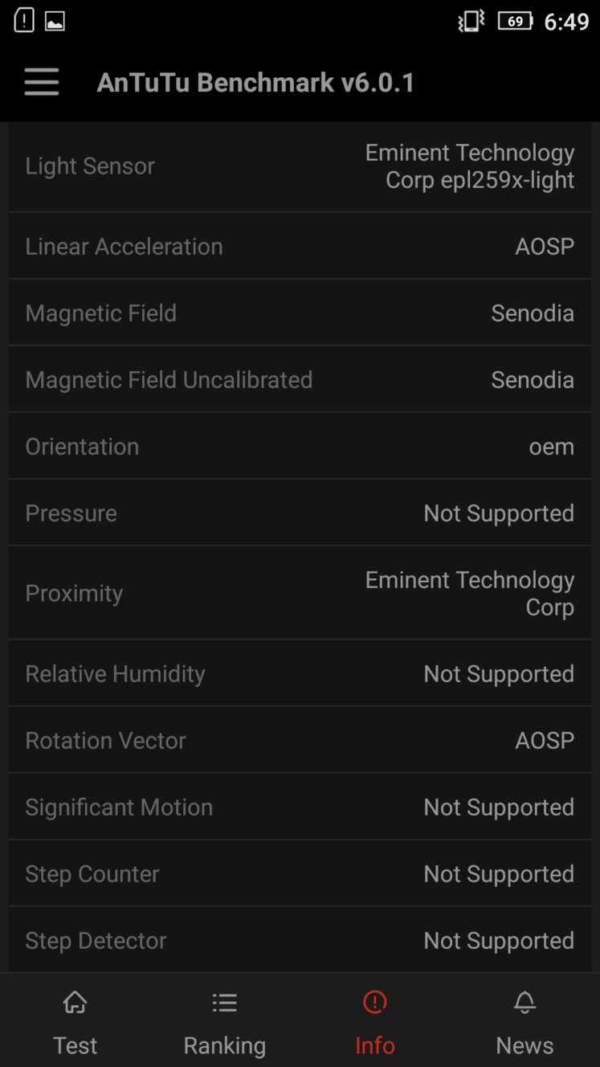Open the hamburger navigation menu
600x1067 pixels.
[x=42, y=82]
